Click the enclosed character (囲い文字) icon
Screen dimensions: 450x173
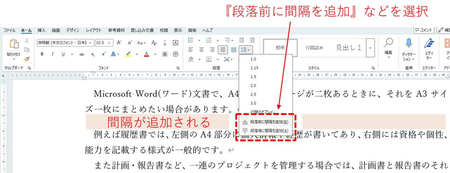[x=175, y=54]
